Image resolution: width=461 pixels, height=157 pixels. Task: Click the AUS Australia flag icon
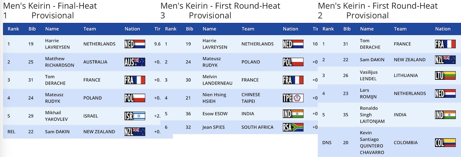point(135,62)
